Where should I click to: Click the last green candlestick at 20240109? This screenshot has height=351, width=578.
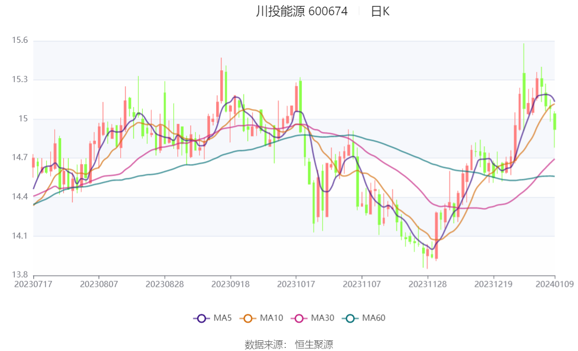click(x=555, y=122)
